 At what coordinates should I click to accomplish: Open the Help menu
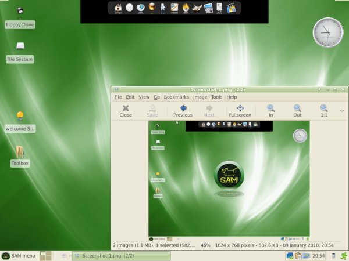232,97
